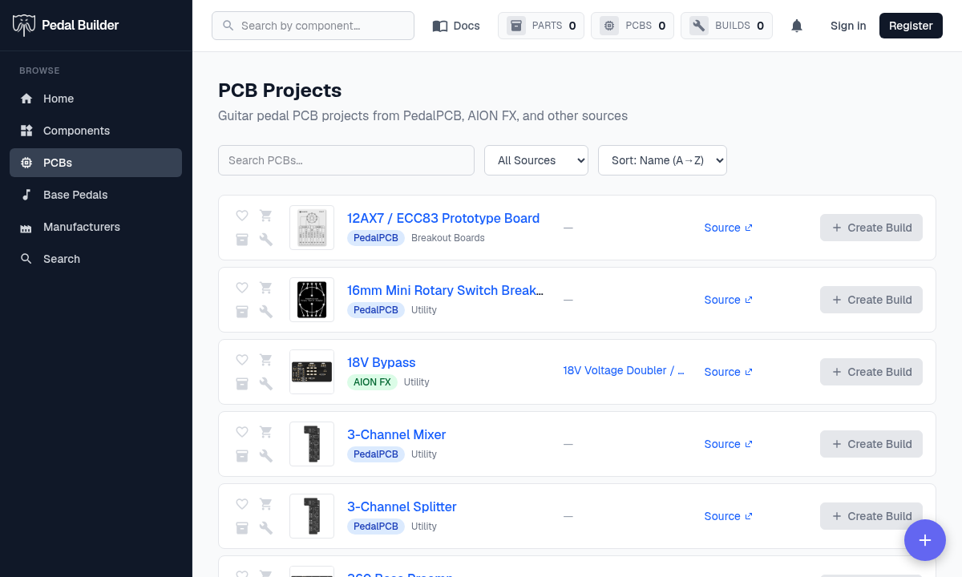Open the 3-Channel Splitter project link
Viewport: 962px width, 577px height.
pyautogui.click(x=402, y=506)
